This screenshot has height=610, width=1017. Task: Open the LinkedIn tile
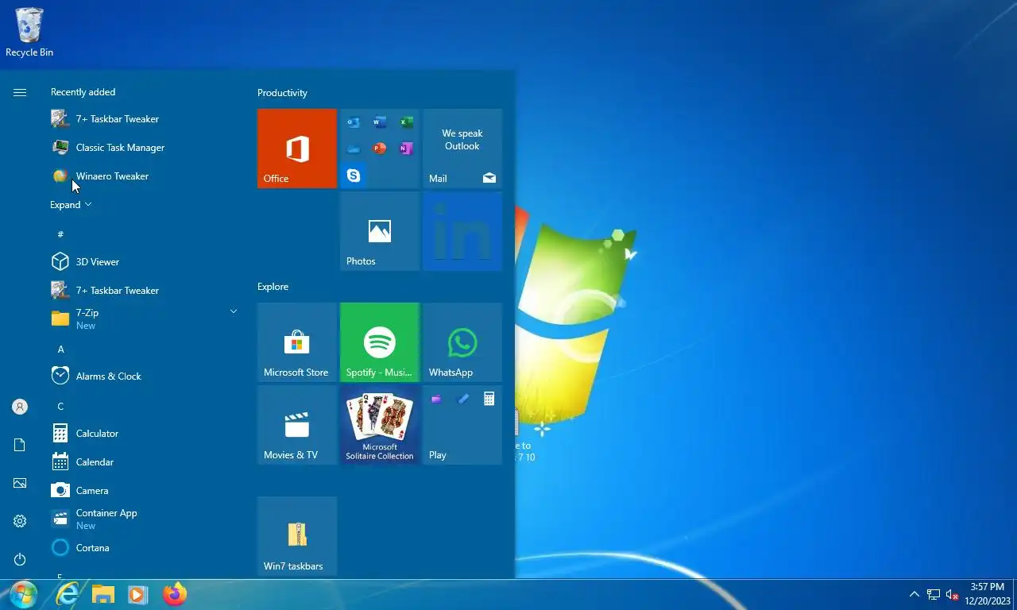pyautogui.click(x=462, y=231)
